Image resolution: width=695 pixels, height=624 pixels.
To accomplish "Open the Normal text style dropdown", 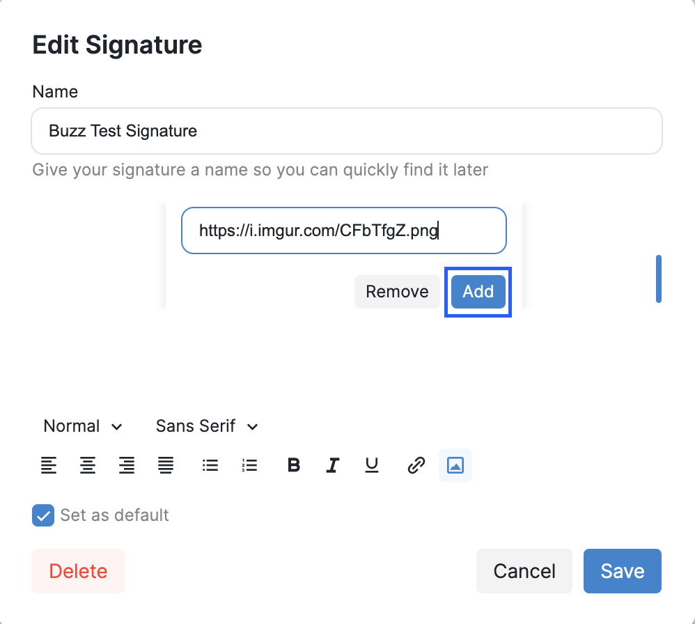I will (x=83, y=426).
